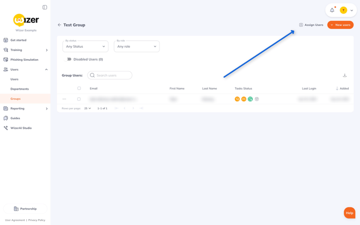Viewport: 360px width, 225px height.
Task: Open Phishing Simulation page
Action: 24,60
